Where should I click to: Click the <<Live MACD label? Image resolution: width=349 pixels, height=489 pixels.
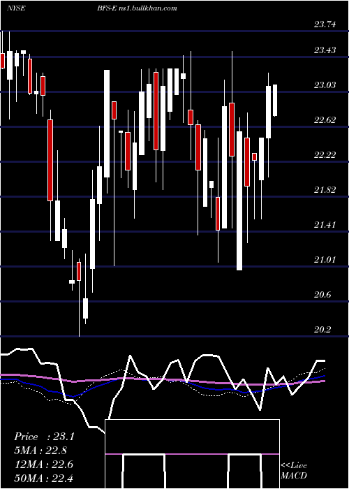294,470
